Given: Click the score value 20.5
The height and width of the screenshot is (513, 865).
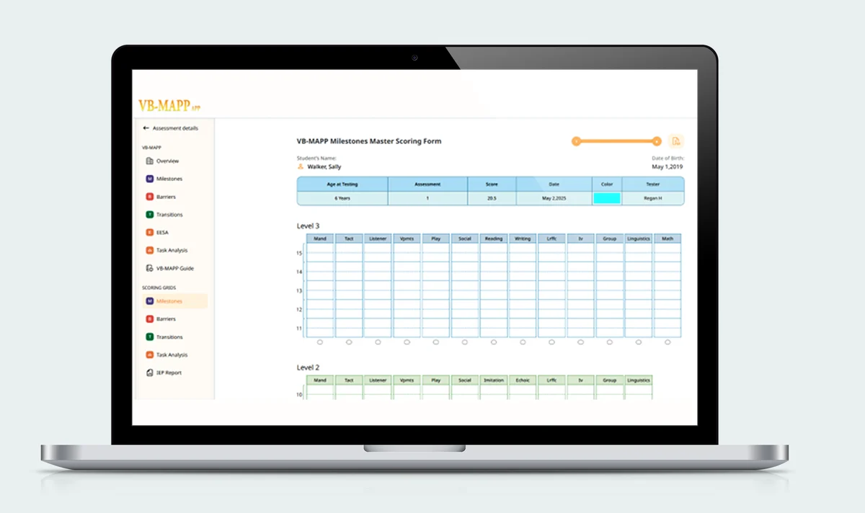Looking at the screenshot, I should 492,198.
